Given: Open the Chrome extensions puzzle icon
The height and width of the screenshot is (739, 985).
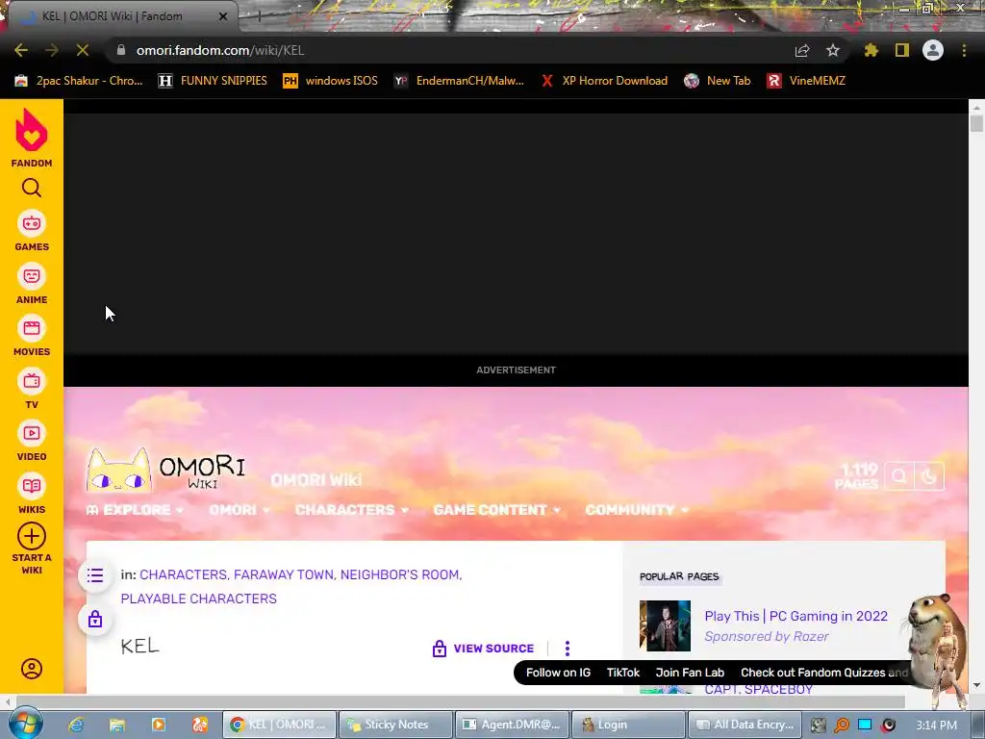Looking at the screenshot, I should coord(871,50).
